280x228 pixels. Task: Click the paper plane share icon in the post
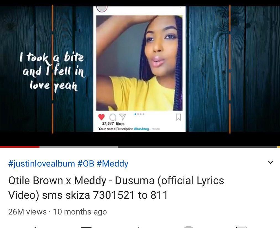[x=122, y=117]
